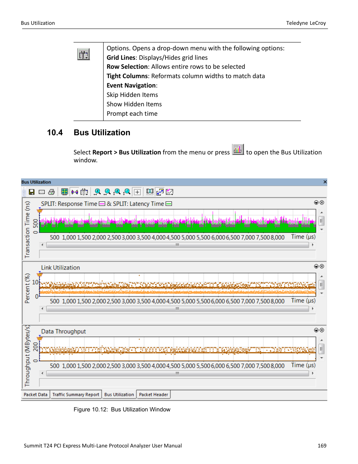Click the Link Utilization horizontal scrollbar thumb
Viewport: 358px width, 464px height.
pos(177,309)
